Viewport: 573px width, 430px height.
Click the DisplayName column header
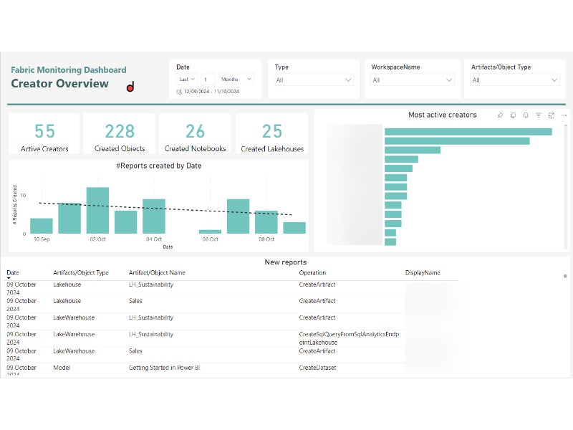(423, 272)
